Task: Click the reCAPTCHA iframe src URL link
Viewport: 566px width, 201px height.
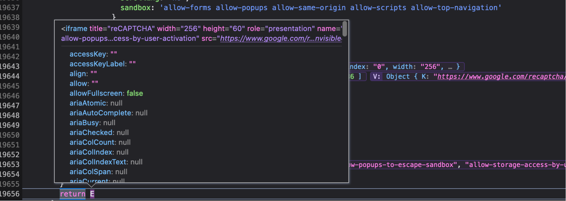Action: [x=281, y=39]
